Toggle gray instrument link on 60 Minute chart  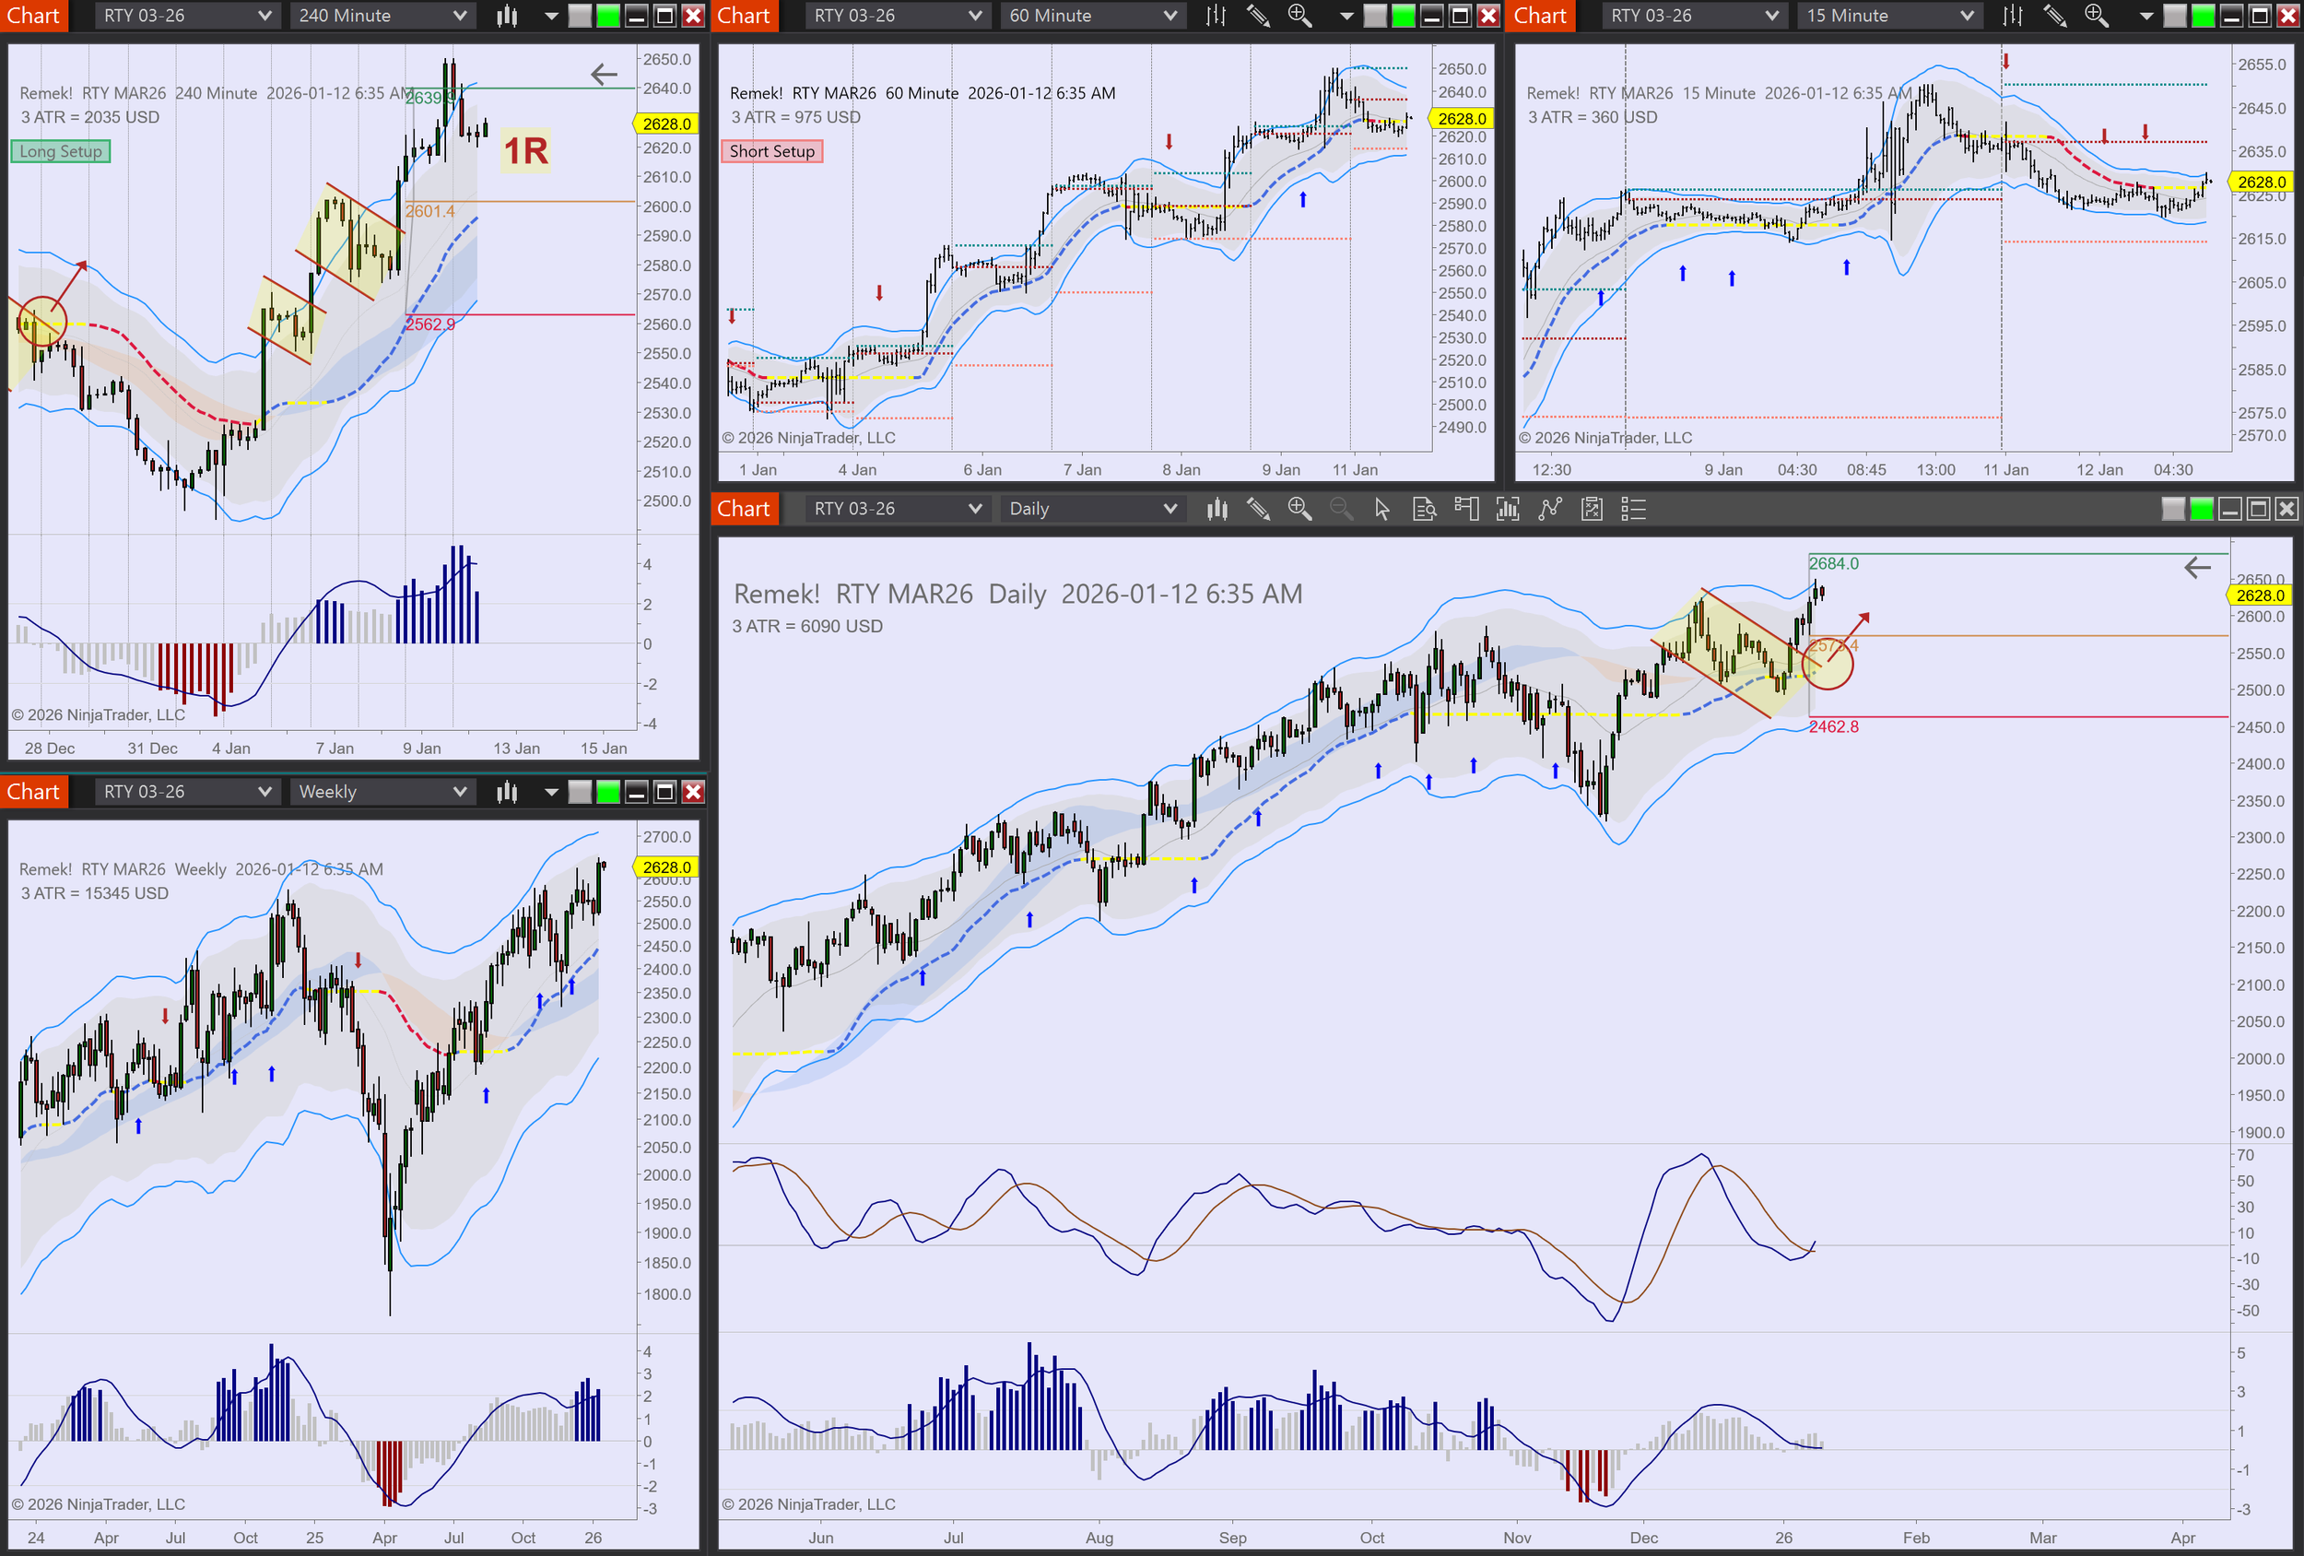[1375, 16]
